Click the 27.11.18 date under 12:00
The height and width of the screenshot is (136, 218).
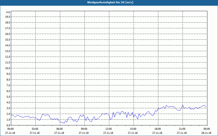108,133
